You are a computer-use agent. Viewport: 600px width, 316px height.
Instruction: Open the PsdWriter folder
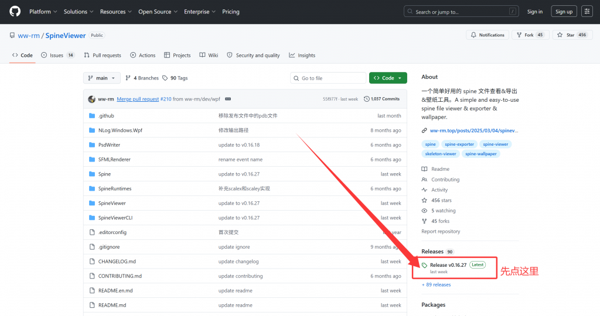pos(109,145)
